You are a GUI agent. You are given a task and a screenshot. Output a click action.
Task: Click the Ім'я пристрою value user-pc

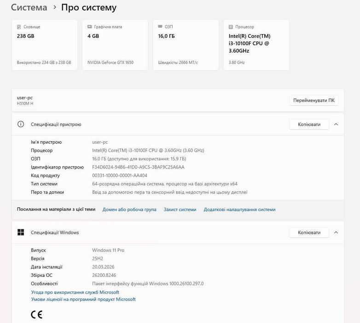click(x=100, y=142)
